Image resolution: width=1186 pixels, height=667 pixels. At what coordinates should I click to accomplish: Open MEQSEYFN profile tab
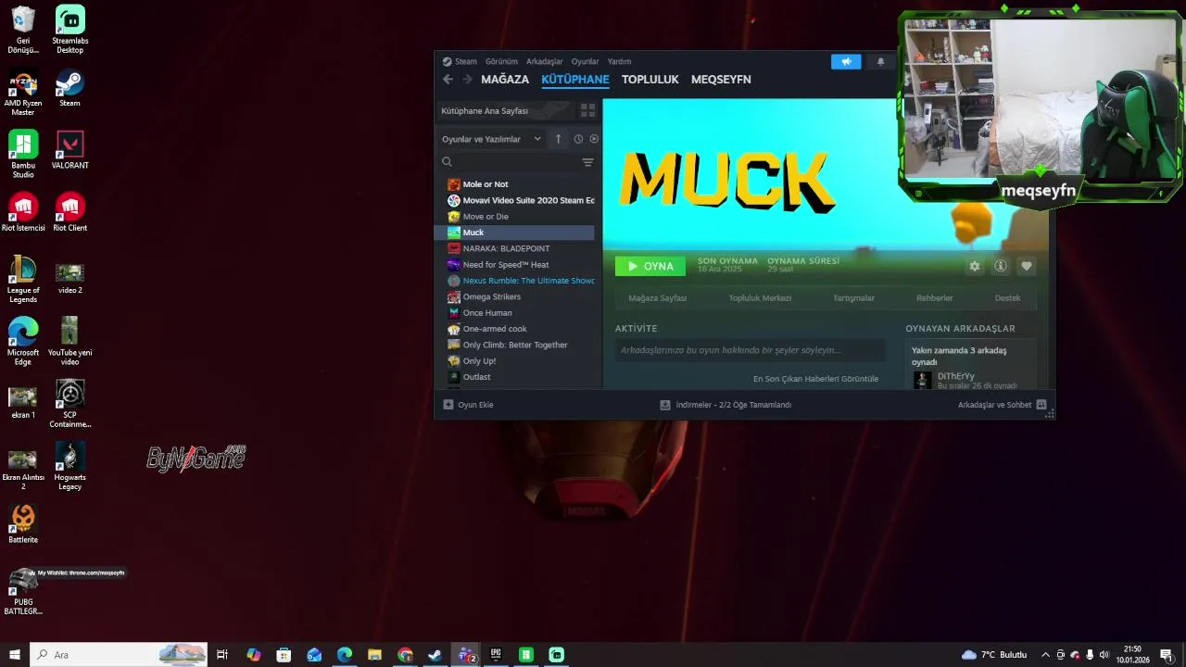[x=721, y=80]
